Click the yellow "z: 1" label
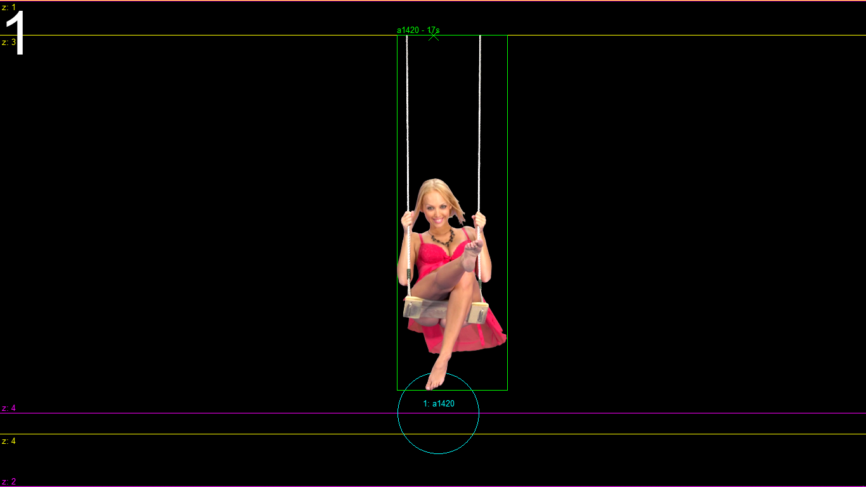 click(9, 7)
